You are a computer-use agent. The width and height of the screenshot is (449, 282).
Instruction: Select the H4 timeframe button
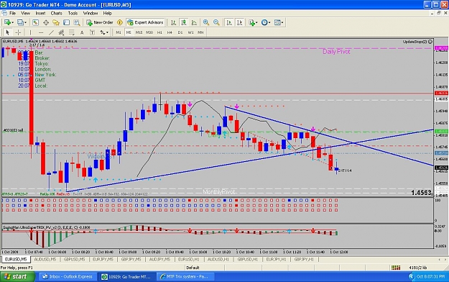point(170,32)
